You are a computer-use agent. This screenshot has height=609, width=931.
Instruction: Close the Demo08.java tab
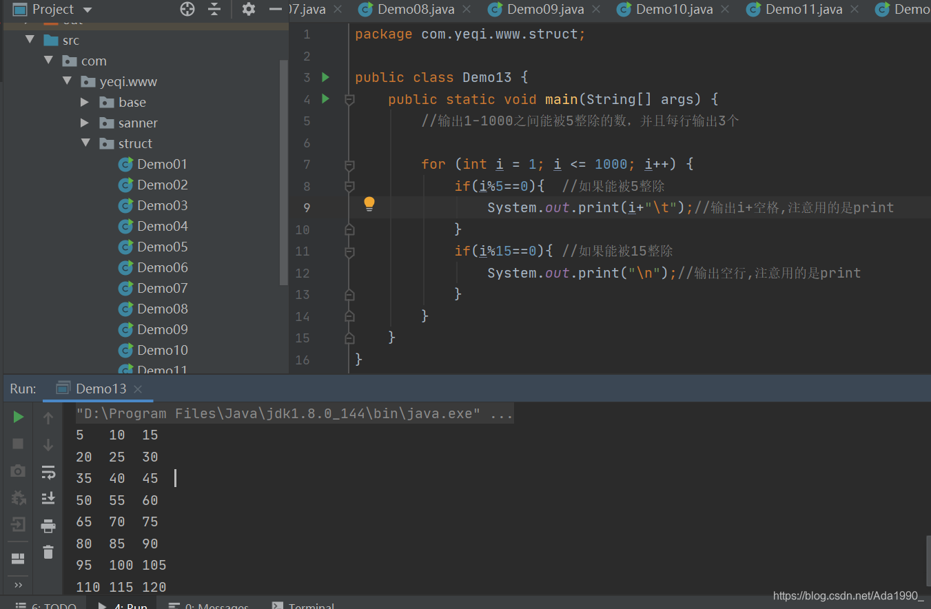467,10
